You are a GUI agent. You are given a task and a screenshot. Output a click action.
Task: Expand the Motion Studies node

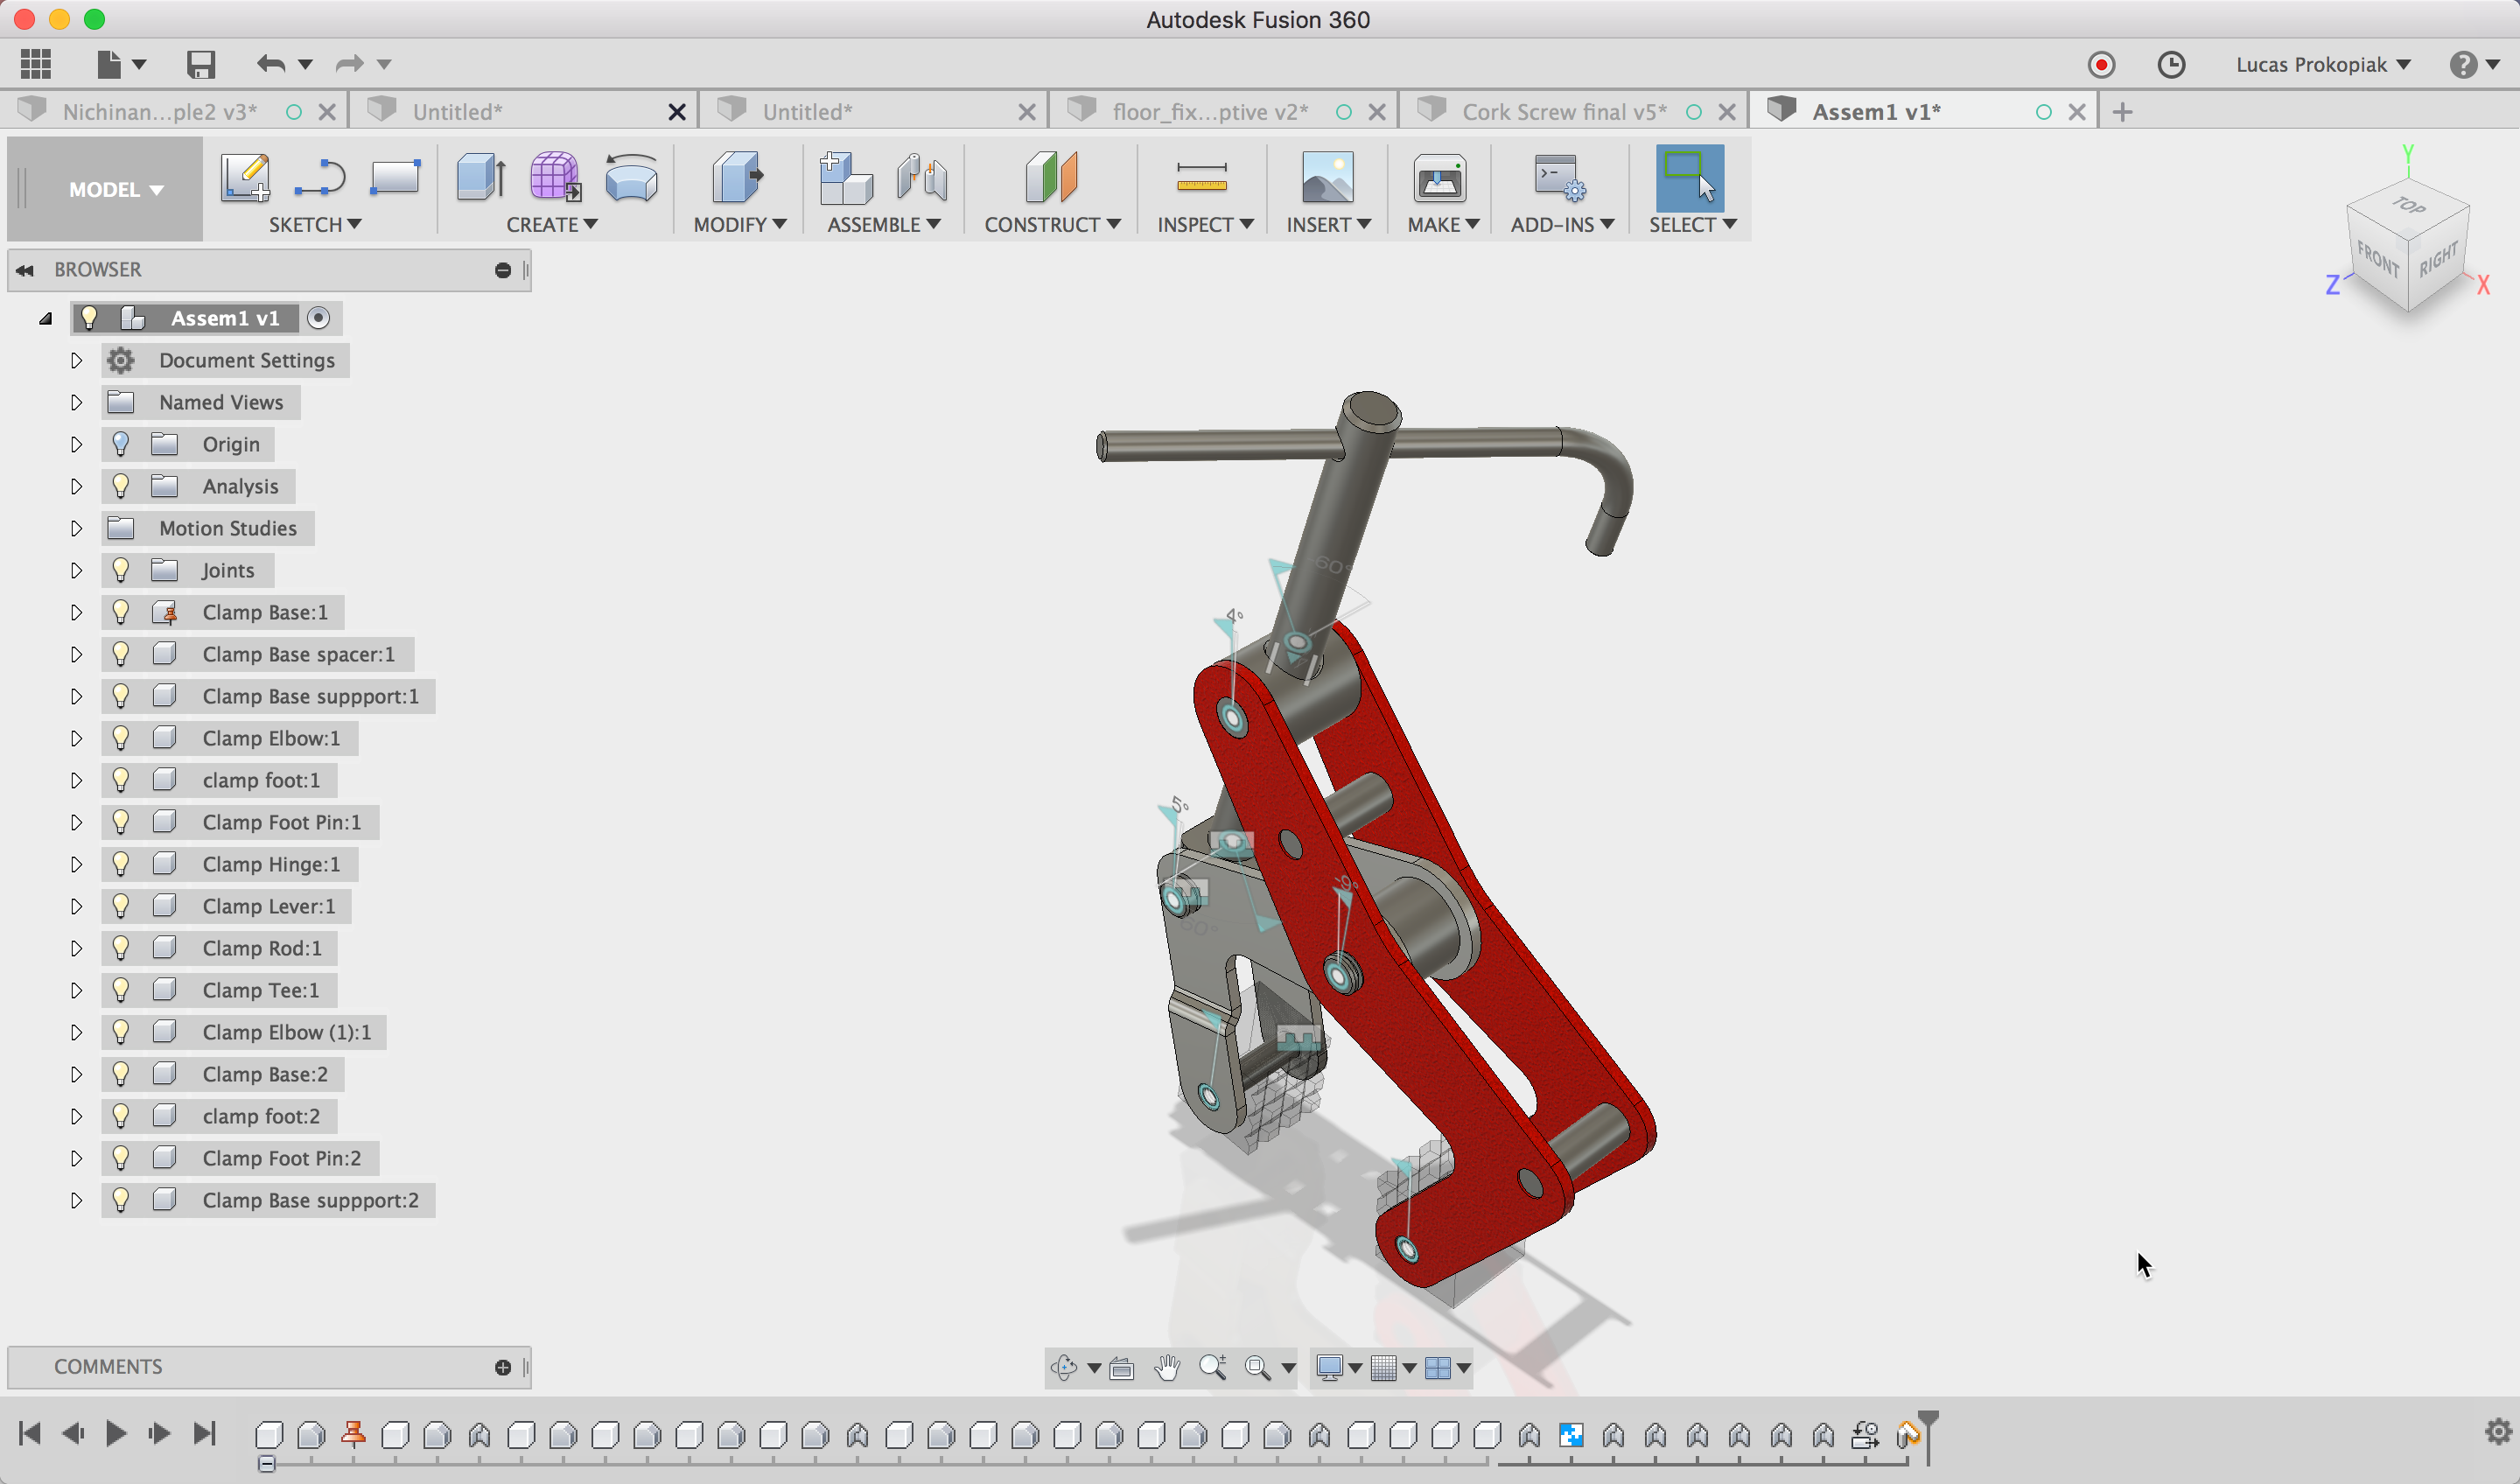click(x=76, y=528)
